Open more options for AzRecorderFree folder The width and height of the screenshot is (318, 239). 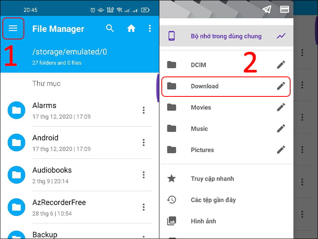[143, 207]
